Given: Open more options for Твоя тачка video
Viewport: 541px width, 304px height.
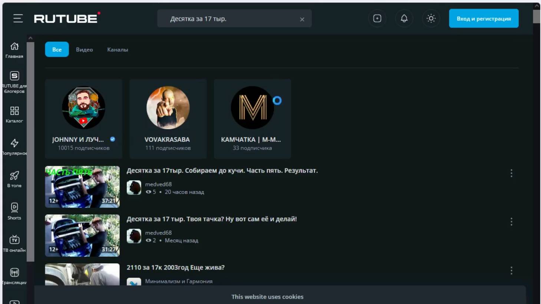Looking at the screenshot, I should 511,222.
